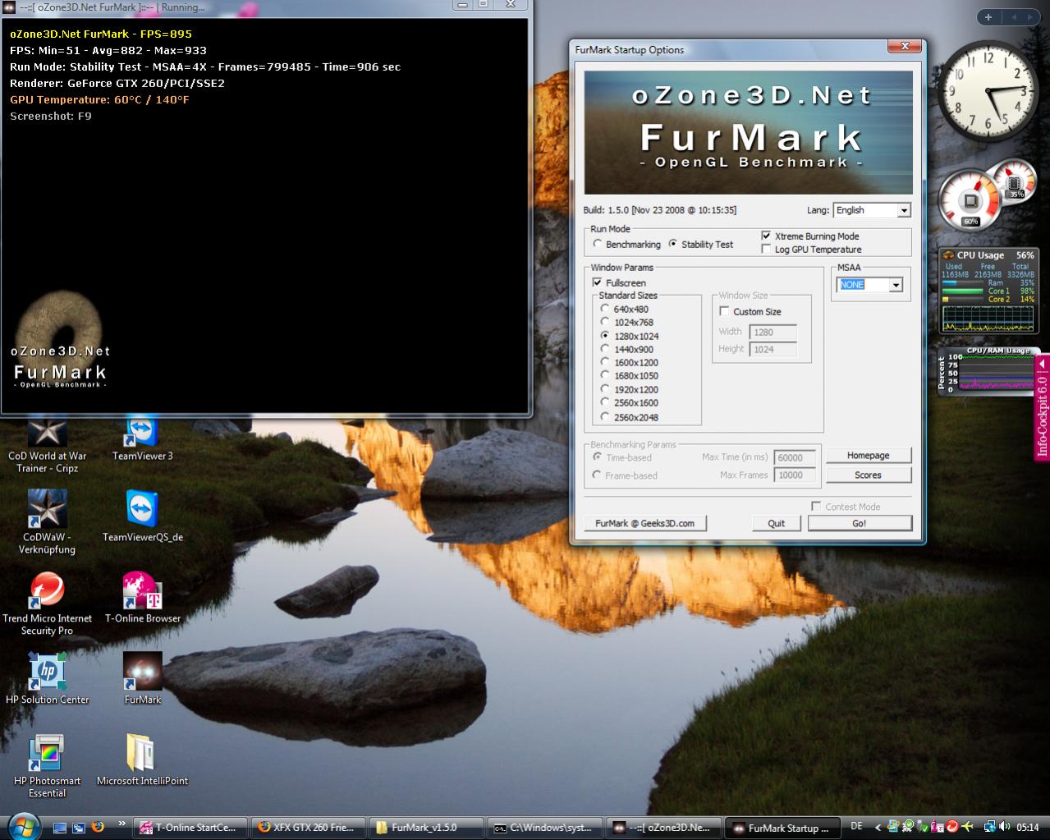Switch to XFX GTX 260 Firefox taskbar item
The width and height of the screenshot is (1050, 840).
[309, 827]
